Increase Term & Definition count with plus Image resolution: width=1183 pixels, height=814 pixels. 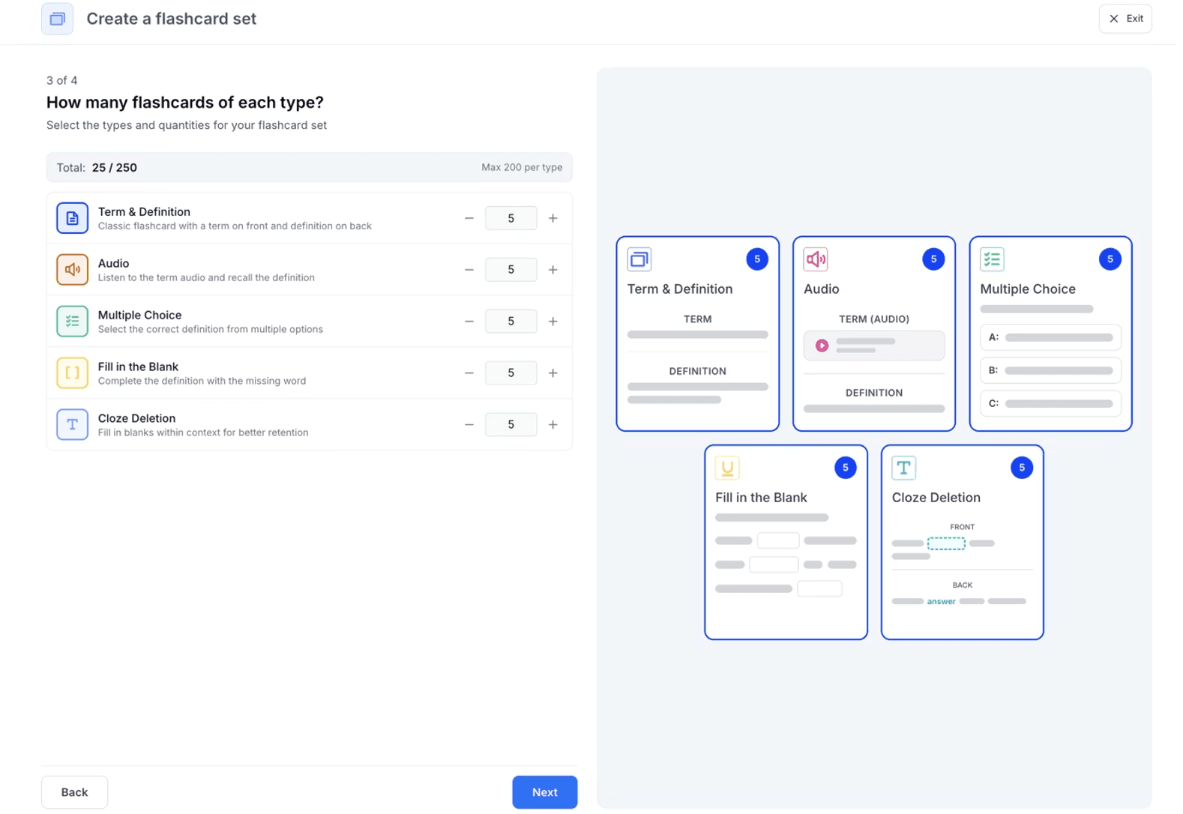553,218
